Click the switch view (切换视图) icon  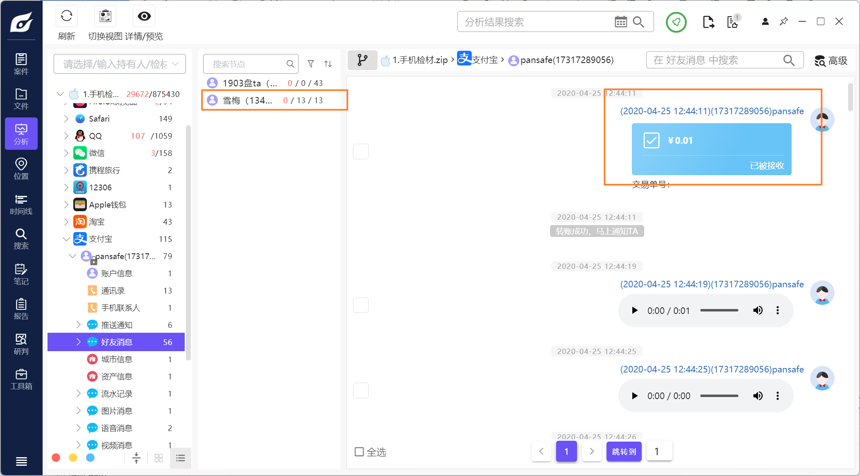[105, 16]
